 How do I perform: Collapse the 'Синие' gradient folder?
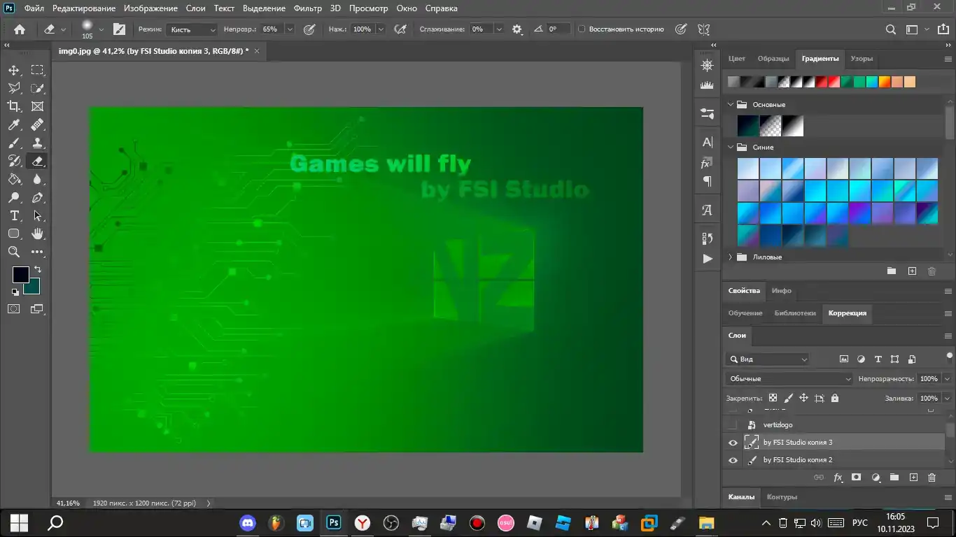coord(730,148)
